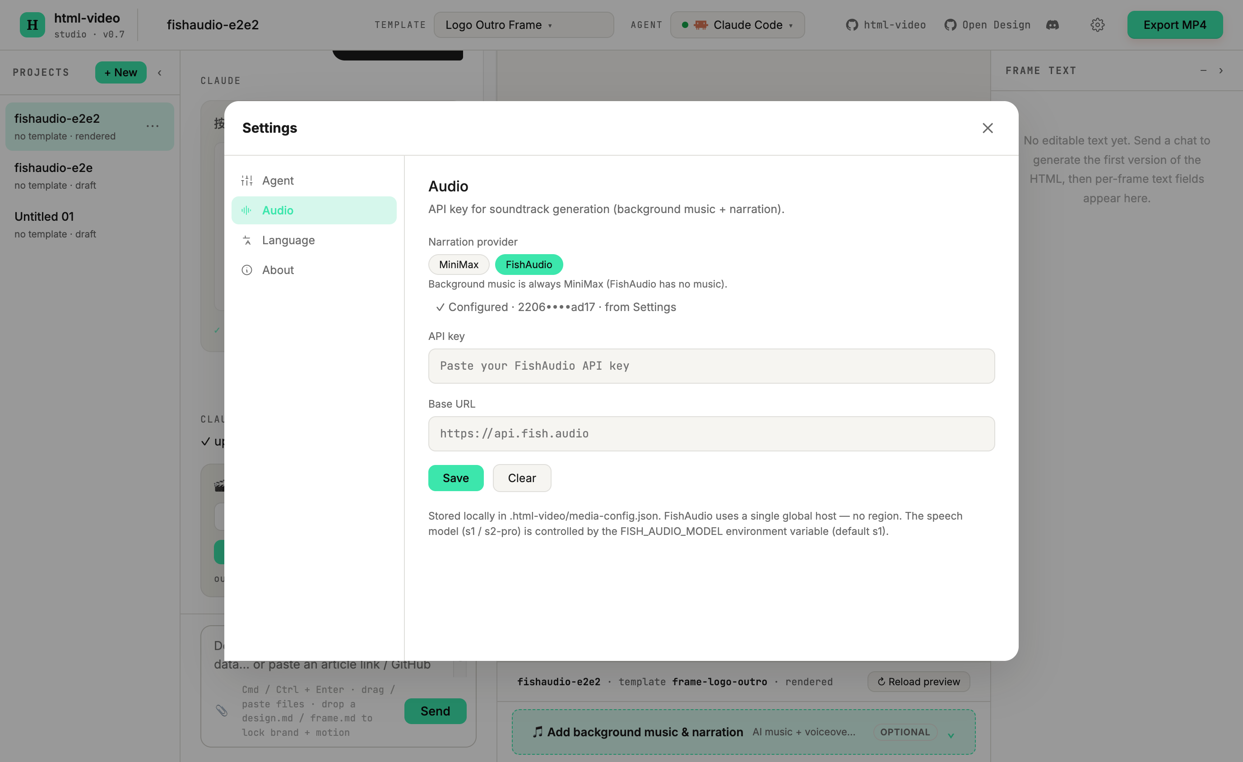
Task: Focus the FishAudio API key field
Action: pos(711,366)
